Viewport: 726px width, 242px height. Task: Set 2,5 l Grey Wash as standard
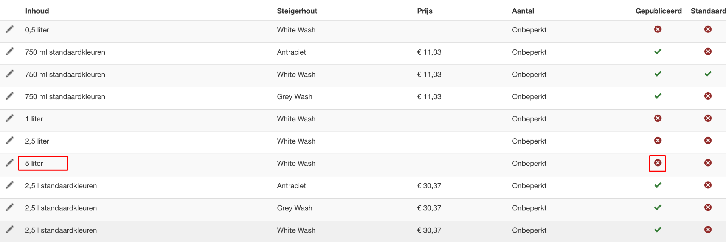(x=708, y=207)
